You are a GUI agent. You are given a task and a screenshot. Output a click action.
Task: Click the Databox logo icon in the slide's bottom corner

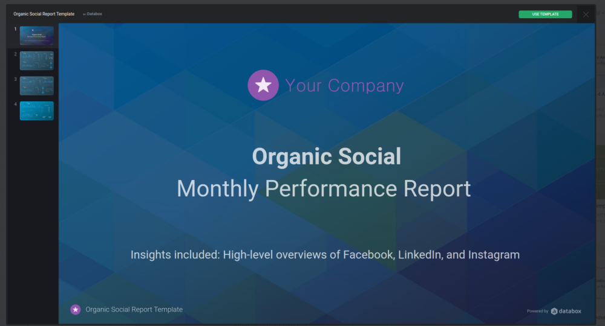[x=554, y=312]
